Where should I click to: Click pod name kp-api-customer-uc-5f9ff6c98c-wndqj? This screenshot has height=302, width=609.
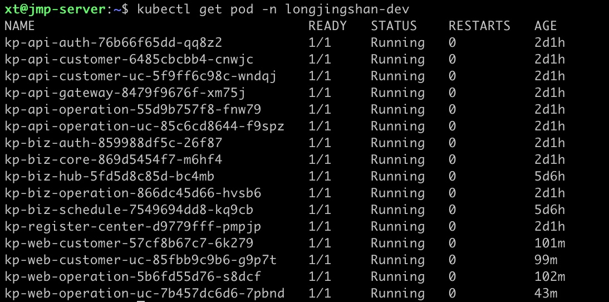(141, 76)
